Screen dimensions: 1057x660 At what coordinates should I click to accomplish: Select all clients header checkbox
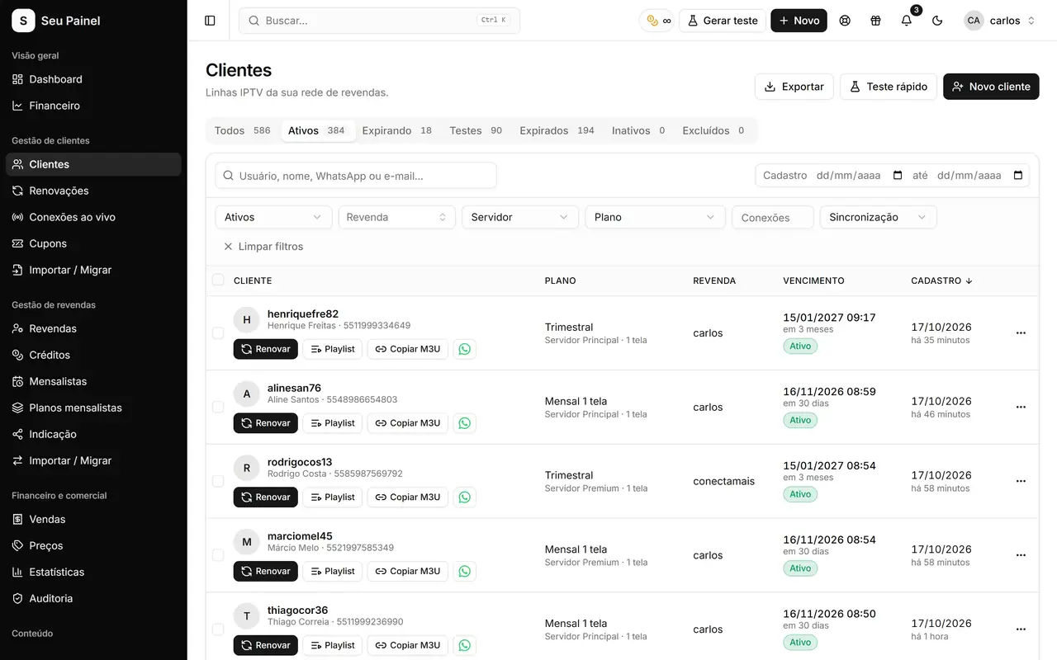[218, 280]
